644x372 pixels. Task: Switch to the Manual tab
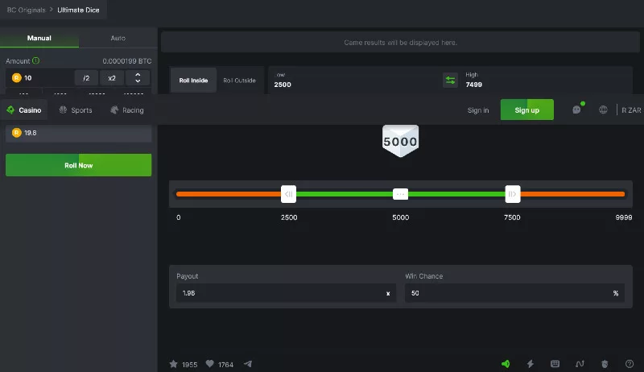point(39,38)
